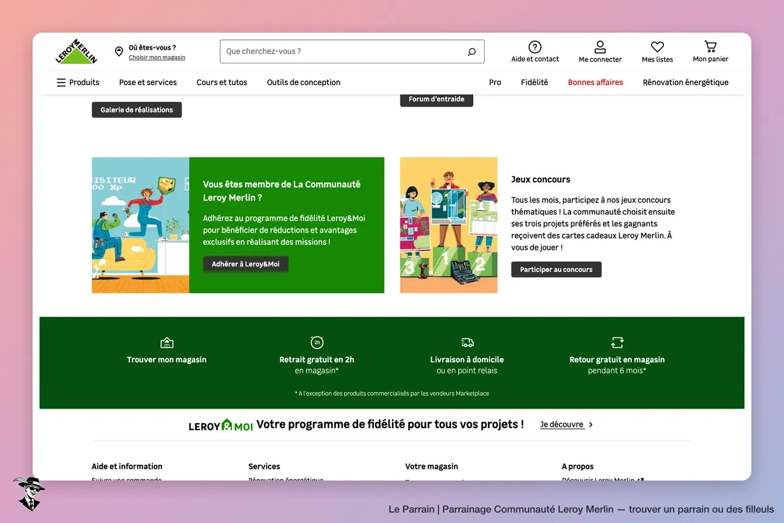Open Rénovation énergétique menu item
This screenshot has width=784, height=523.
(685, 82)
